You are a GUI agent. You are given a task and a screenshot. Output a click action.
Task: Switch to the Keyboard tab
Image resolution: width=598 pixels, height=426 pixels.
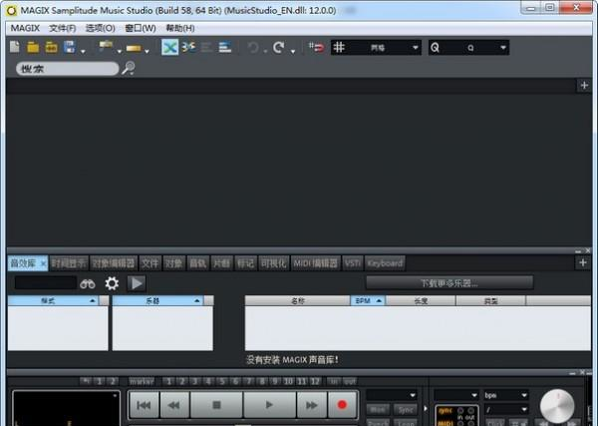pos(385,263)
